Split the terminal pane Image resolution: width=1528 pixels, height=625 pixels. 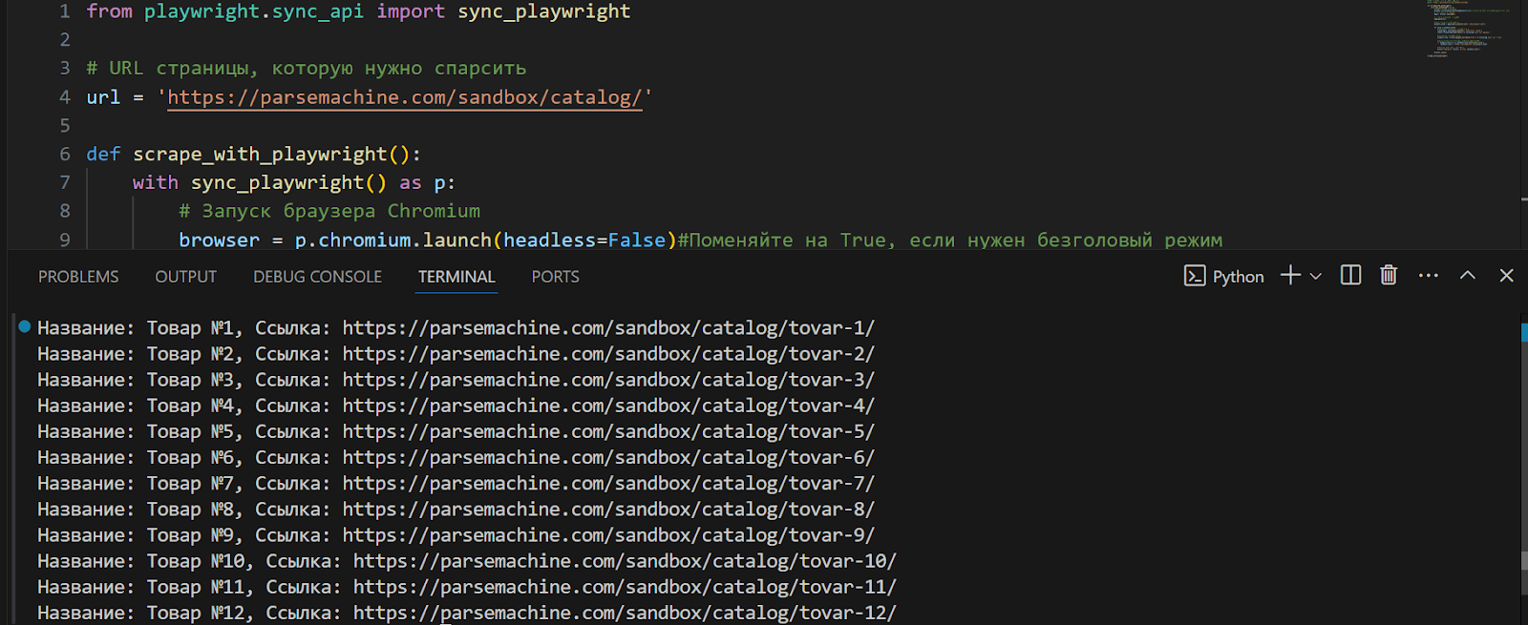(x=1350, y=275)
